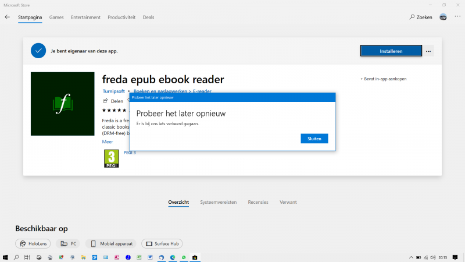The image size is (465, 262).
Task: Open the Games tab
Action: click(56, 17)
